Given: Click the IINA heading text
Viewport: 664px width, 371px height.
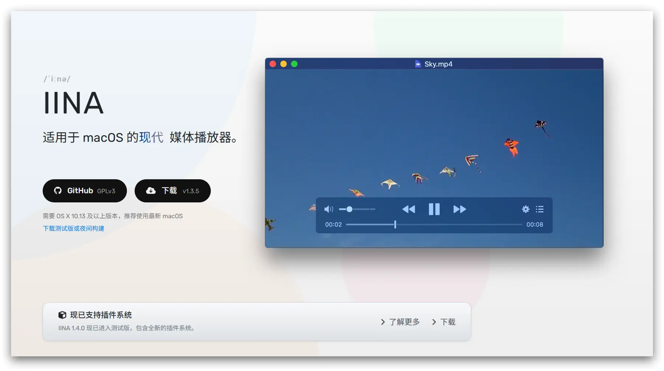Looking at the screenshot, I should click(73, 103).
